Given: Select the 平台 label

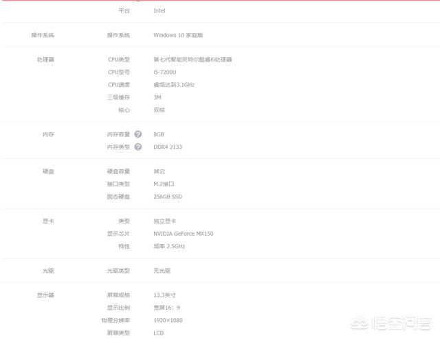Looking at the screenshot, I should (x=124, y=11).
